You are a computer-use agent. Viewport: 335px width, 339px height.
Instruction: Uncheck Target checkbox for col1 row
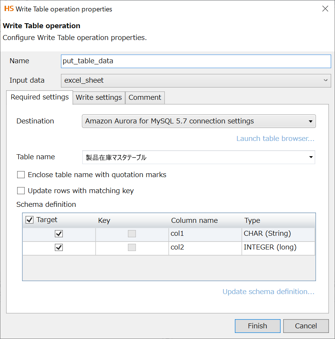point(59,233)
